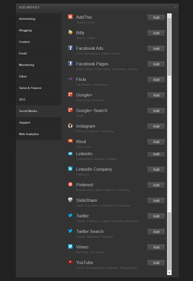Click the Facebook Pages icon
This screenshot has width=193, height=281.
pyautogui.click(x=70, y=64)
